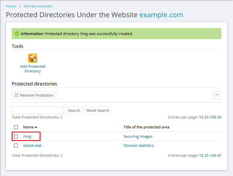Go to Home breadcrumb
This screenshot has height=176, width=233.
click(x=11, y=6)
